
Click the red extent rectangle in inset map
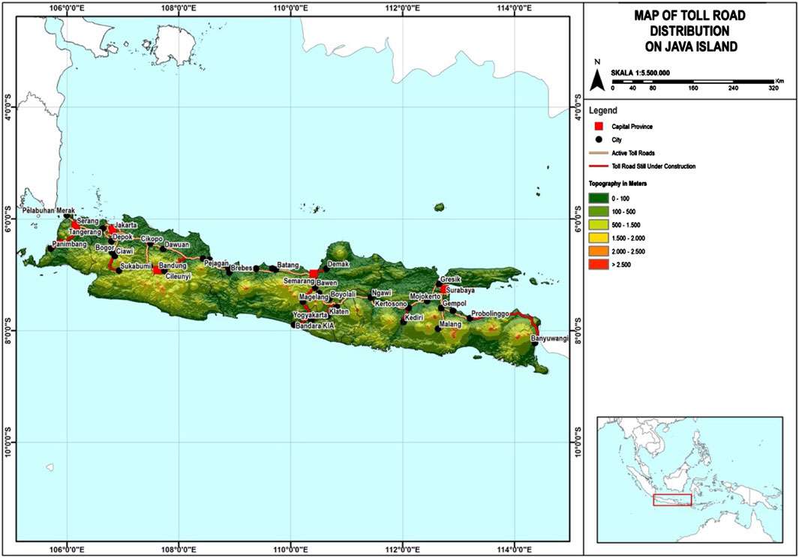point(672,499)
